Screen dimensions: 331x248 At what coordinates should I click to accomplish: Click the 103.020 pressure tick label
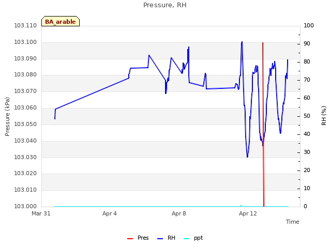[x=25, y=174]
